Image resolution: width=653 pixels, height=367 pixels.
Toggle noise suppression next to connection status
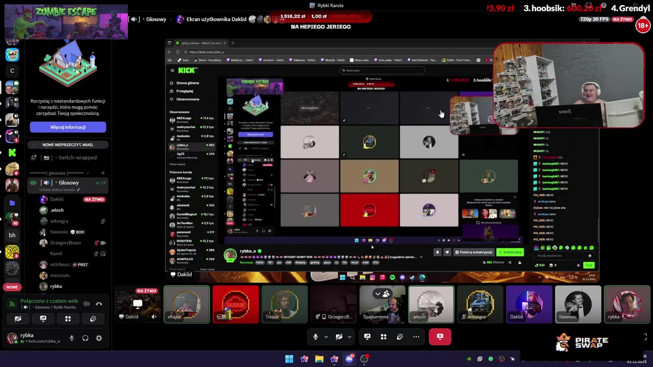[86, 304]
